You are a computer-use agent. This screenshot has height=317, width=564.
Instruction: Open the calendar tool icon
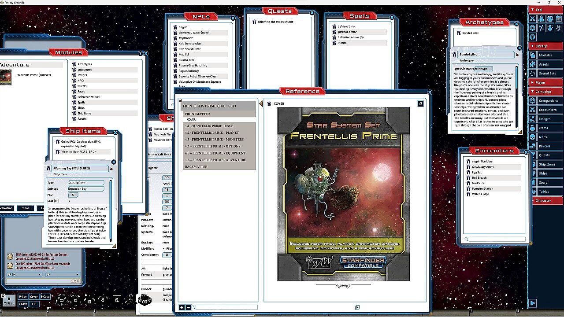tap(559, 19)
